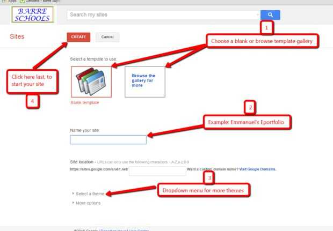Click the Name your site label
Screen dimensions: 333x231
coord(84,130)
